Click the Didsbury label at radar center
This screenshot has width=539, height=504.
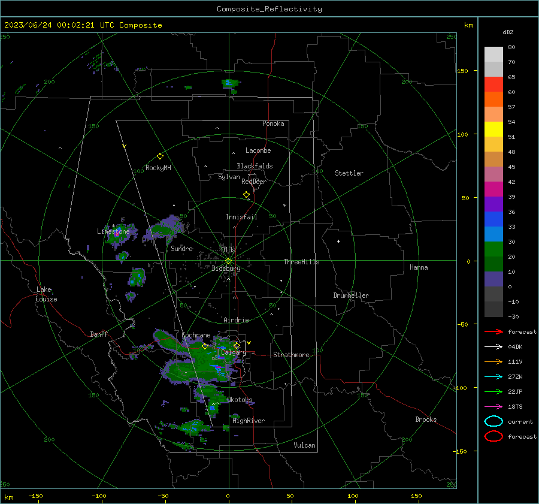(226, 268)
